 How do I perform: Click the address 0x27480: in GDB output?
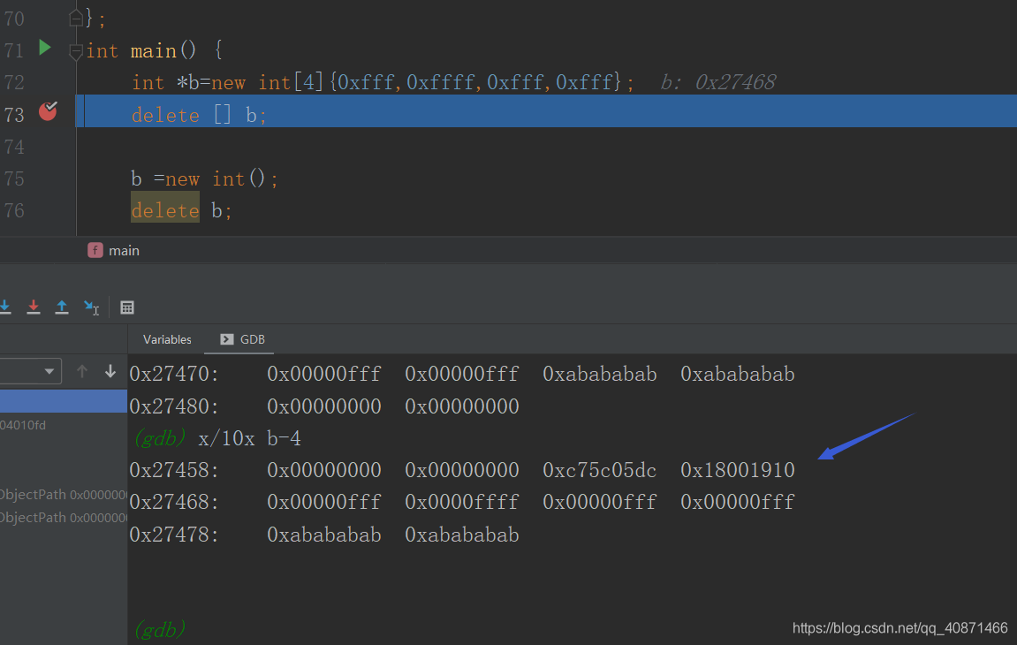[x=174, y=406]
